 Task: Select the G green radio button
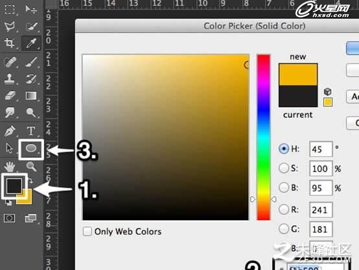point(284,229)
